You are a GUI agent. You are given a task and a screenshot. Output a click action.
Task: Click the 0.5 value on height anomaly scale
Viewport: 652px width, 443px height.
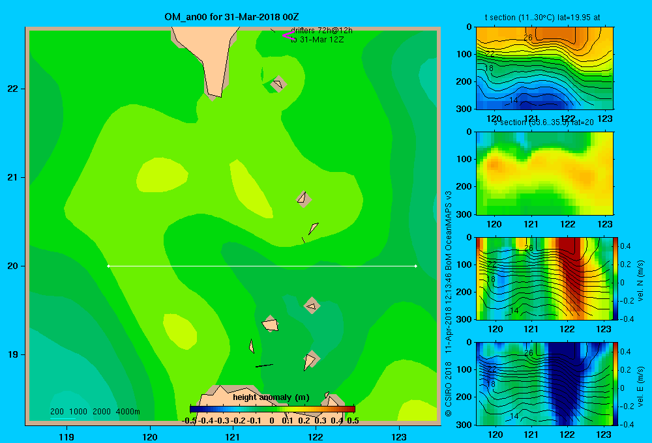click(353, 421)
